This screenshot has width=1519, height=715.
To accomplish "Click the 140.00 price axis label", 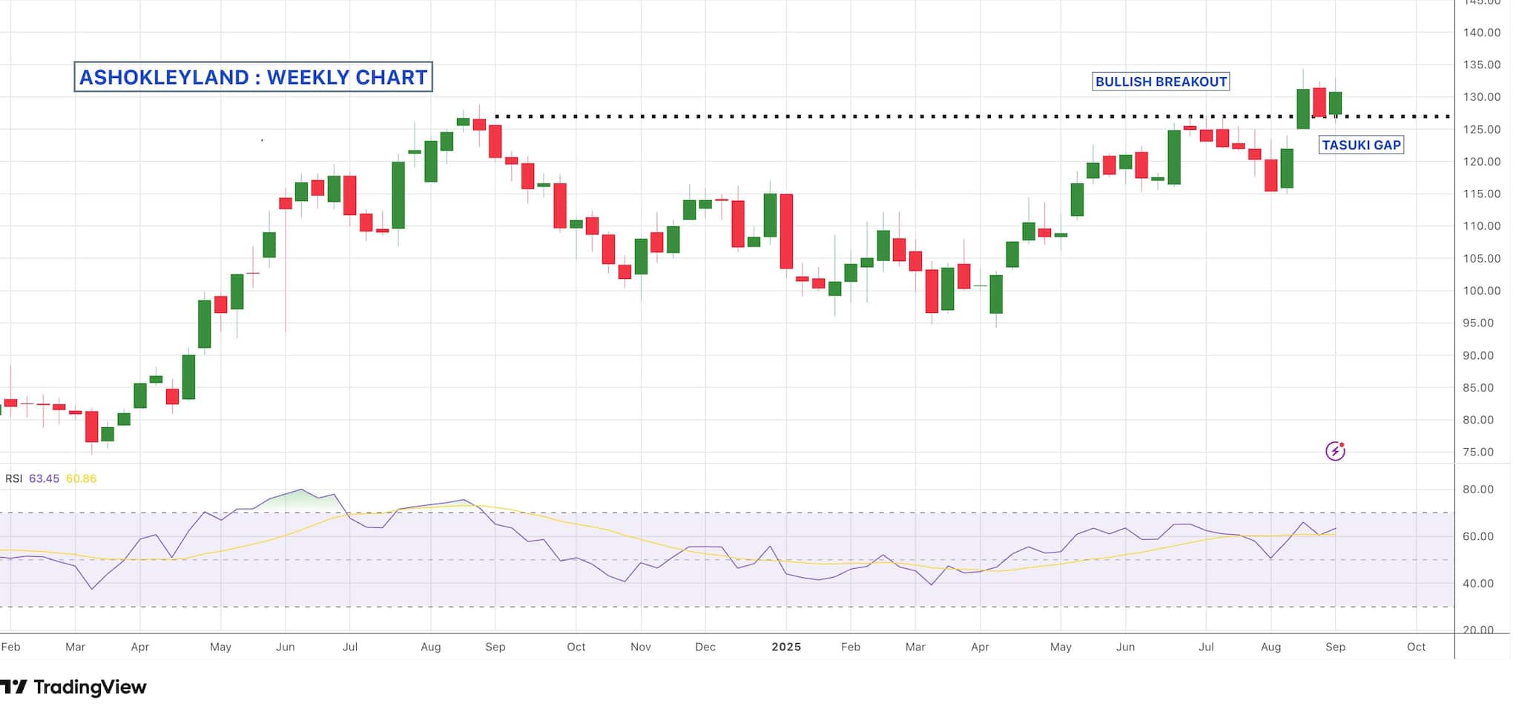I will [1481, 33].
